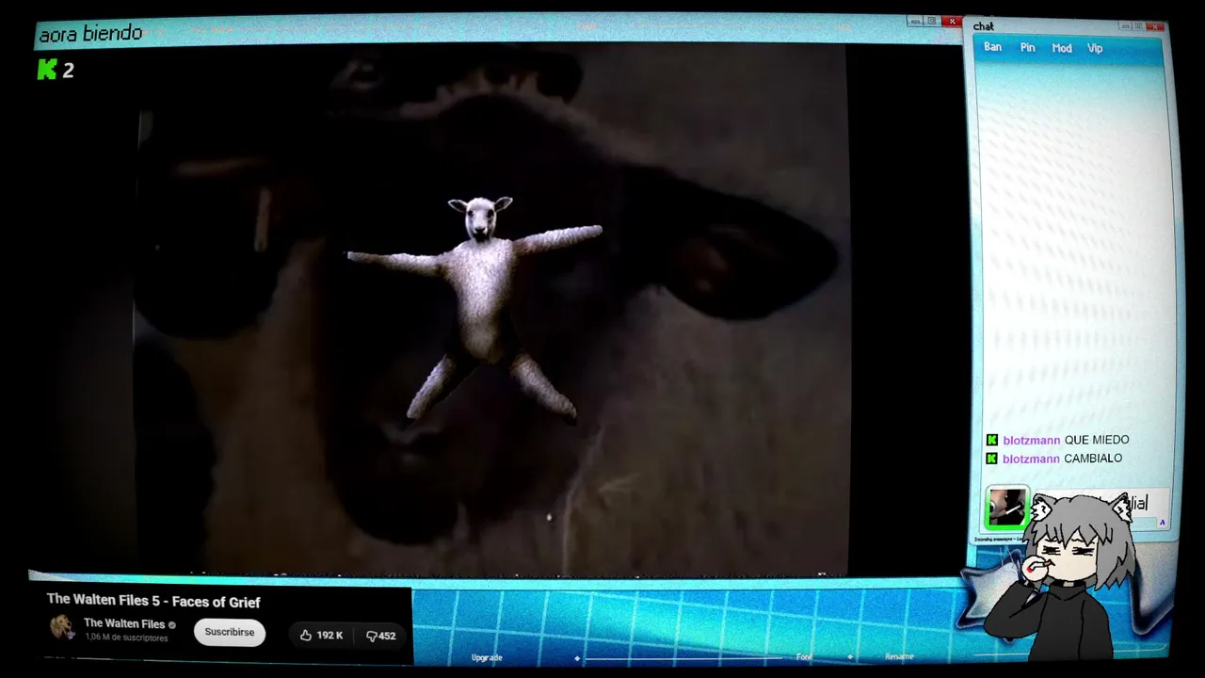The width and height of the screenshot is (1205, 678).
Task: Open The Walten Files channel name link
Action: pyautogui.click(x=124, y=623)
